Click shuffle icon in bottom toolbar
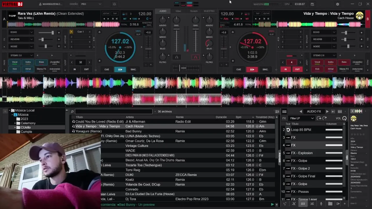Image resolution: width=372 pixels, height=209 pixels. click(x=312, y=204)
